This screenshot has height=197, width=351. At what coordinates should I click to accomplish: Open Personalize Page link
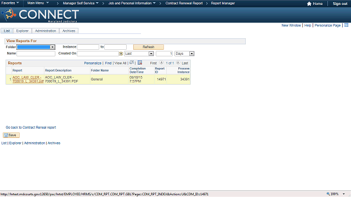point(327,26)
